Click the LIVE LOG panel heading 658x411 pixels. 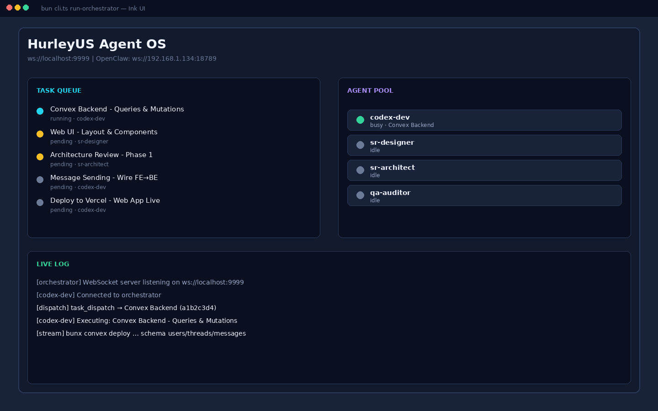53,264
